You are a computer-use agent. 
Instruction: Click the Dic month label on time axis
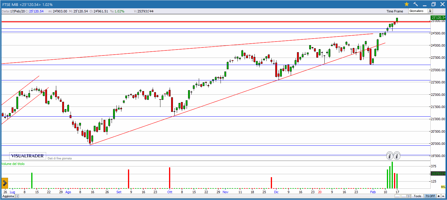(x=276, y=192)
